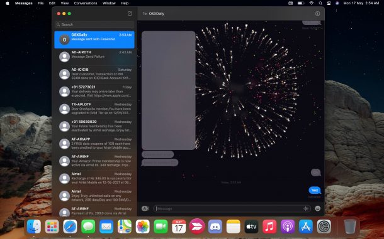This screenshot has width=384, height=239.
Task: Click the Siri icon in menu bar
Action: pyautogui.click(x=337, y=3)
